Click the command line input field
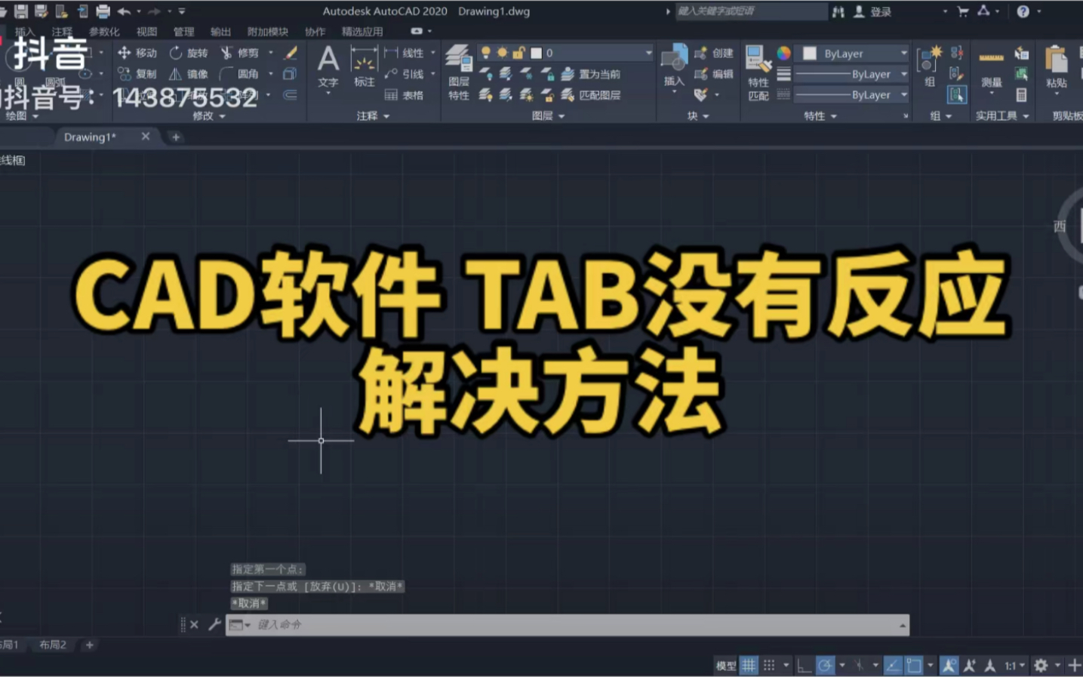This screenshot has height=677, width=1083. coord(567,625)
